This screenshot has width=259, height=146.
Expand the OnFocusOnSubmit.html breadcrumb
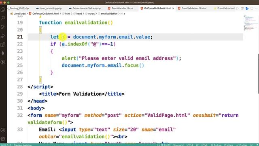[x=44, y=13]
